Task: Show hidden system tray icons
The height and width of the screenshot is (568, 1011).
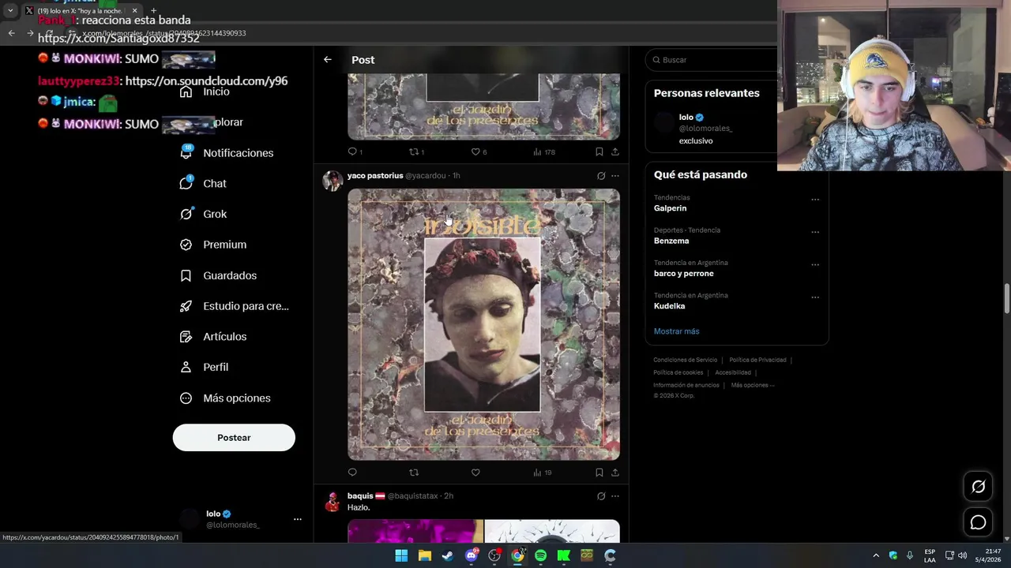Action: click(x=875, y=555)
